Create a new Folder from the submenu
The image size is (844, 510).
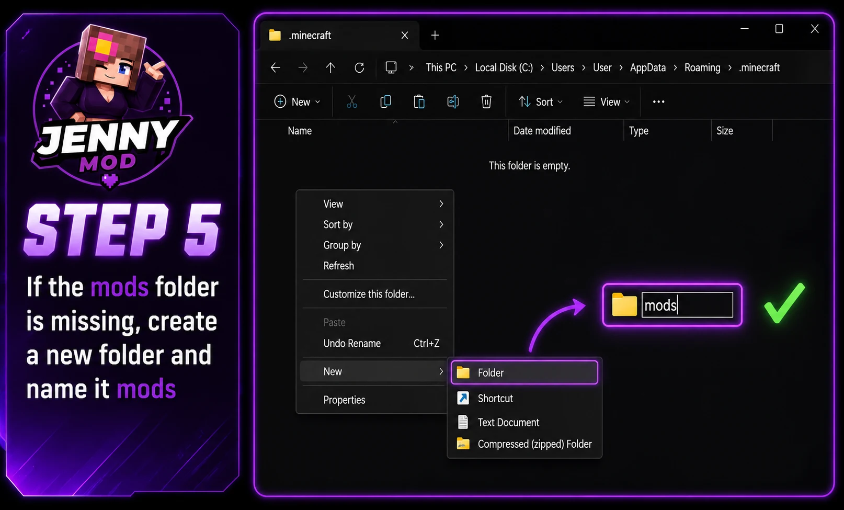tap(524, 372)
